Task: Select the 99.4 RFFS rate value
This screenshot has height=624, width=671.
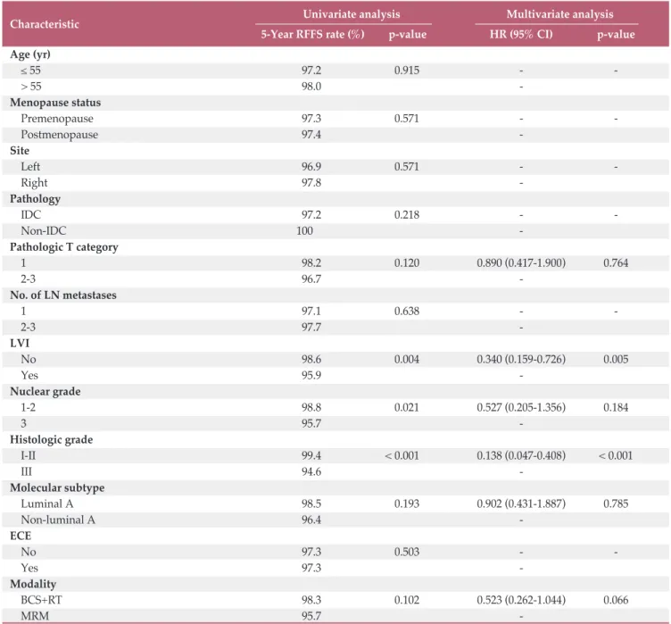Action: tap(311, 455)
